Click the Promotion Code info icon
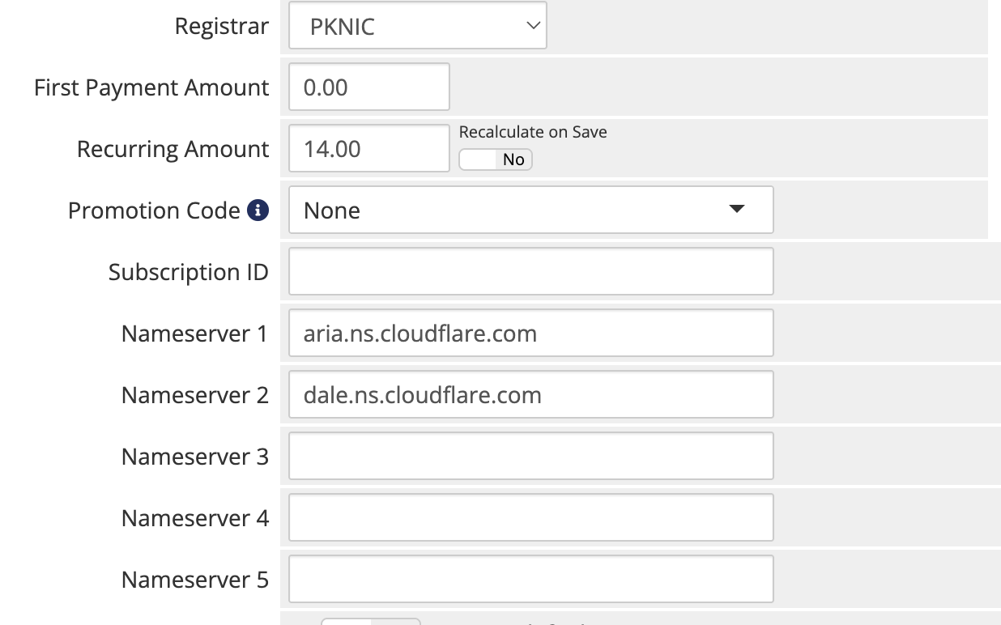1001x625 pixels. tap(258, 210)
